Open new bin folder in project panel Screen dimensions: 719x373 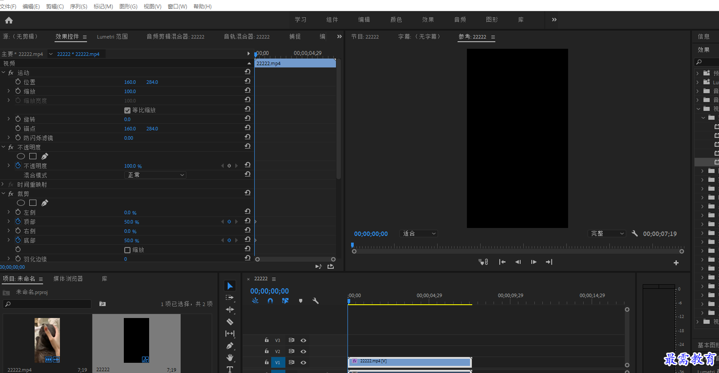point(103,304)
